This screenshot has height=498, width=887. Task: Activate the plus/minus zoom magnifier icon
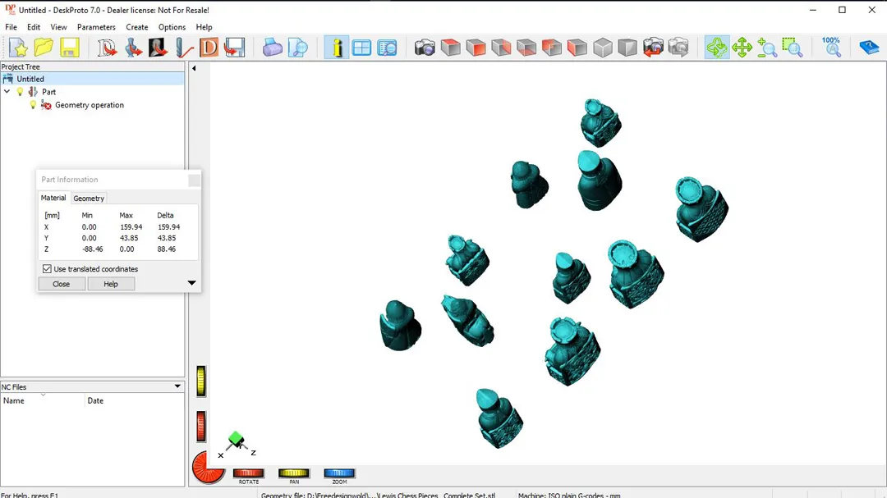[767, 48]
